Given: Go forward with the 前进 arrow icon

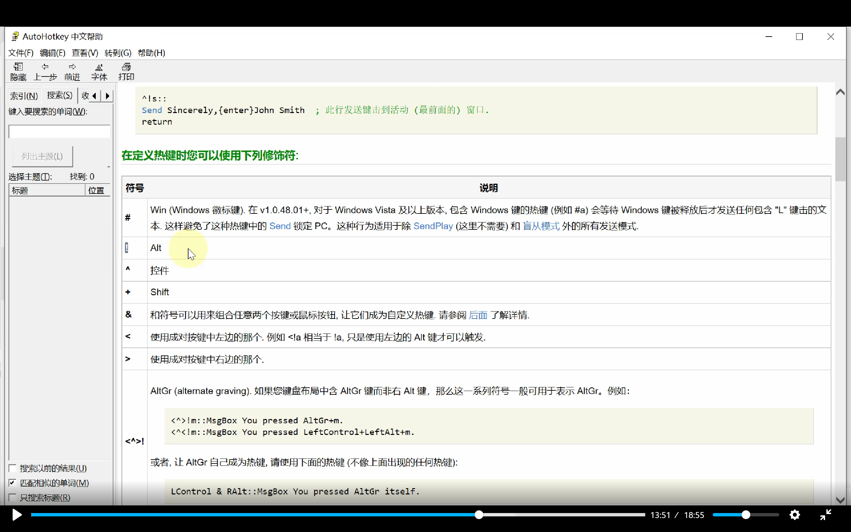Looking at the screenshot, I should point(72,66).
